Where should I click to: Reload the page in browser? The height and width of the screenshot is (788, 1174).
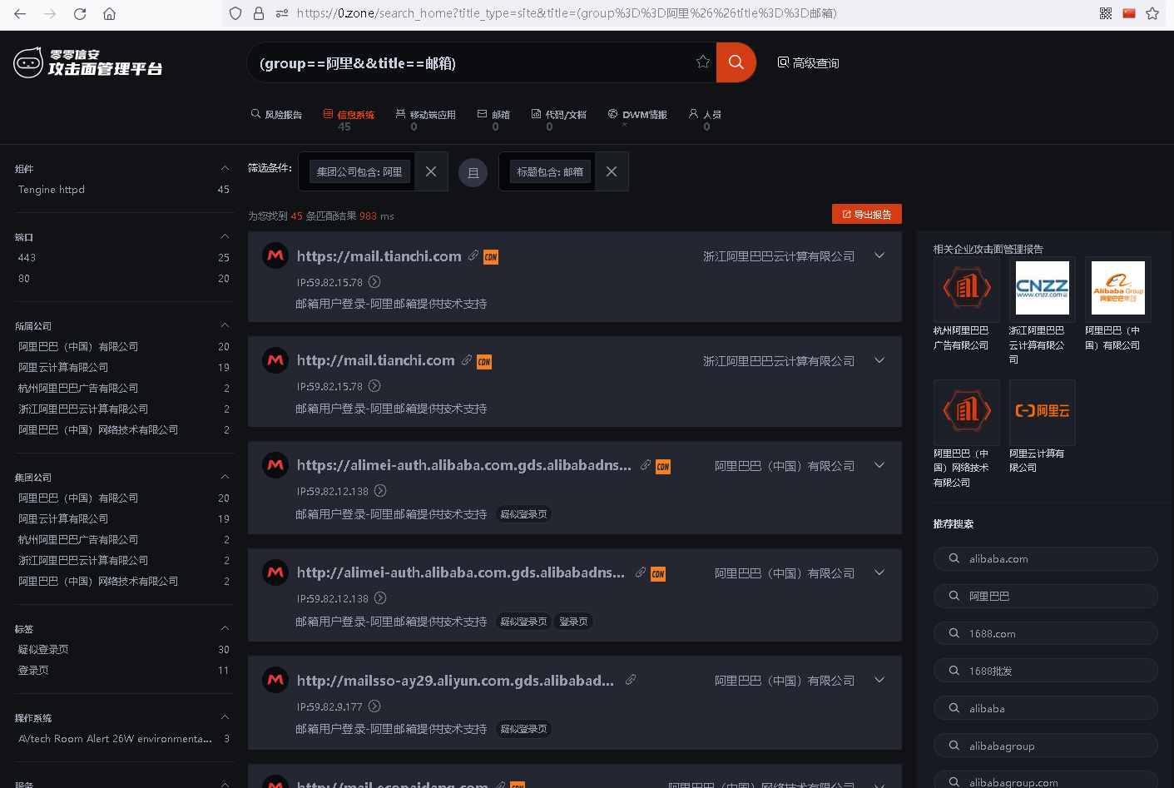[x=80, y=13]
